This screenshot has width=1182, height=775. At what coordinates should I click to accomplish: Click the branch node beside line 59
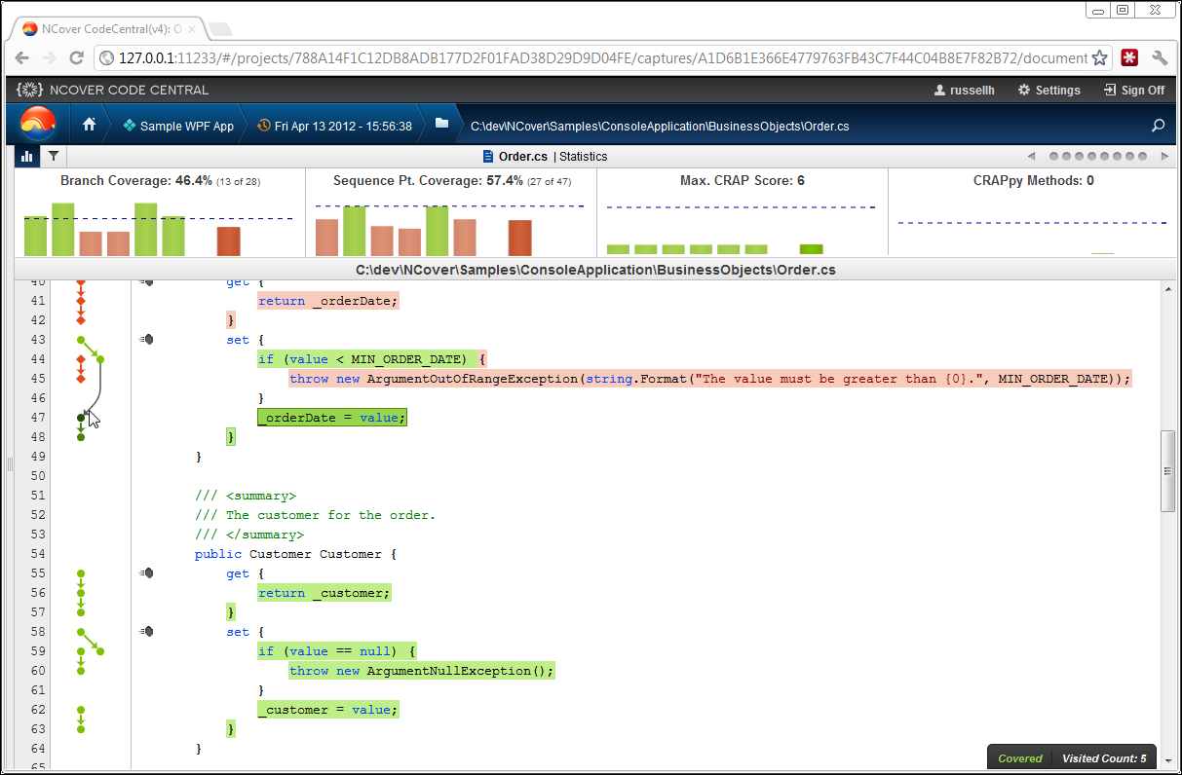click(100, 651)
